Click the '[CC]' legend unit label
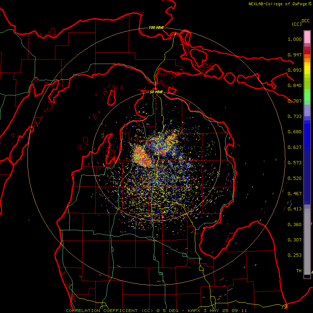The width and height of the screenshot is (313, 313). tap(297, 24)
